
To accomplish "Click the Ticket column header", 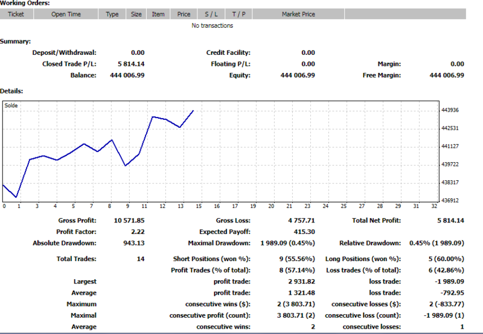I will coord(16,14).
